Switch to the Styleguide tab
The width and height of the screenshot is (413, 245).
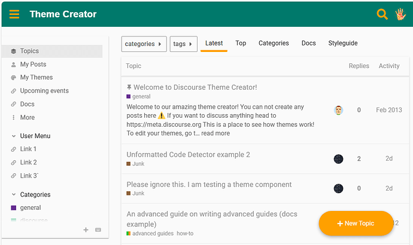pyautogui.click(x=343, y=44)
